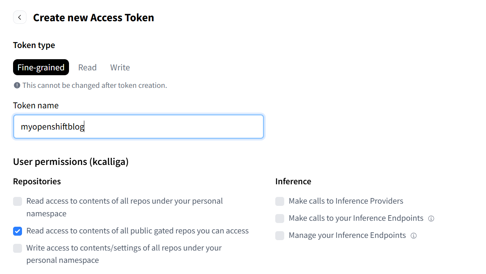The height and width of the screenshot is (274, 486).
Task: Check Make calls to your Inference Endpoints box
Action: click(x=280, y=219)
